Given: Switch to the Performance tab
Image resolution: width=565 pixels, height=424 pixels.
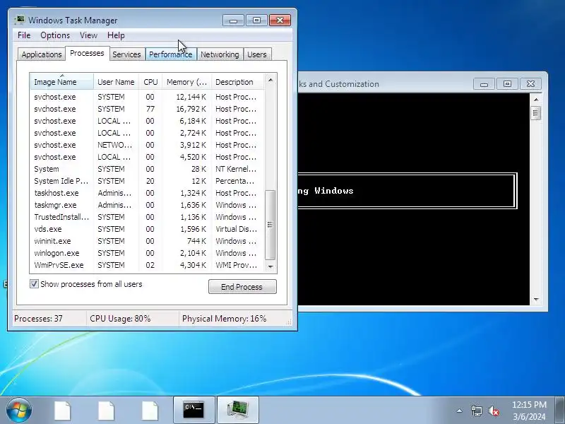Looking at the screenshot, I should coord(170,54).
